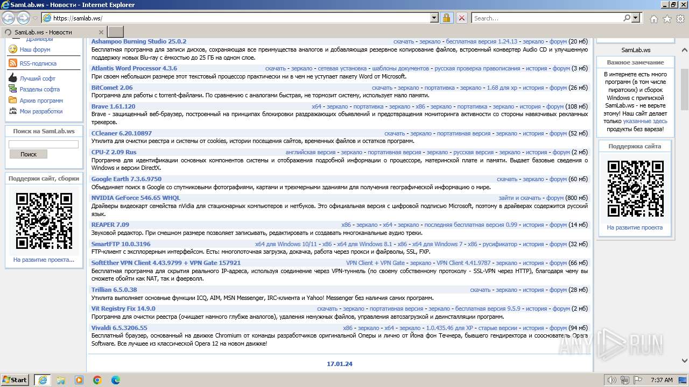Image resolution: width=689 pixels, height=387 pixels.
Task: Click the page vertical scrollbar down arrow
Action: 684,361
